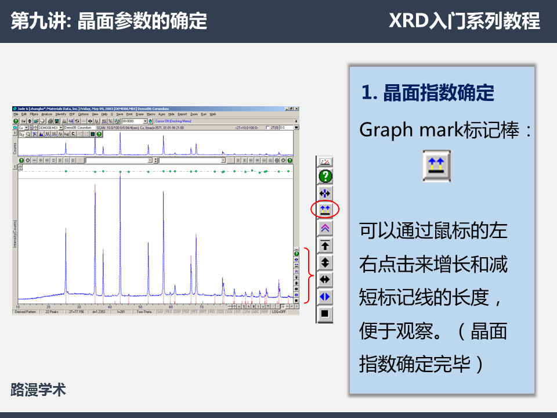Viewport: 557px width, 418px height.
Task: Click the enlarged blue-center horizontal arrows icon
Action: 325,193
